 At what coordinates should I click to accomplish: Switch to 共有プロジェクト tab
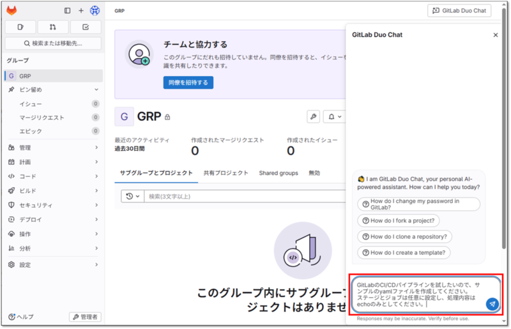click(x=226, y=173)
